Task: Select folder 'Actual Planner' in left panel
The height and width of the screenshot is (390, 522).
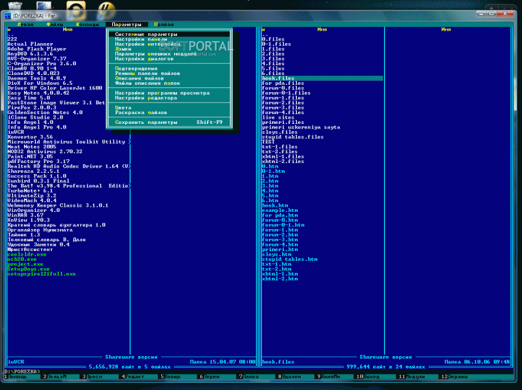Action: [x=30, y=44]
